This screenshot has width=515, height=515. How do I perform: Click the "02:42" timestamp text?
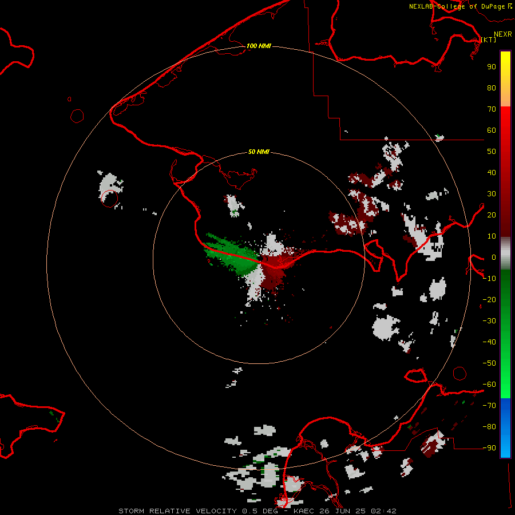click(x=383, y=511)
